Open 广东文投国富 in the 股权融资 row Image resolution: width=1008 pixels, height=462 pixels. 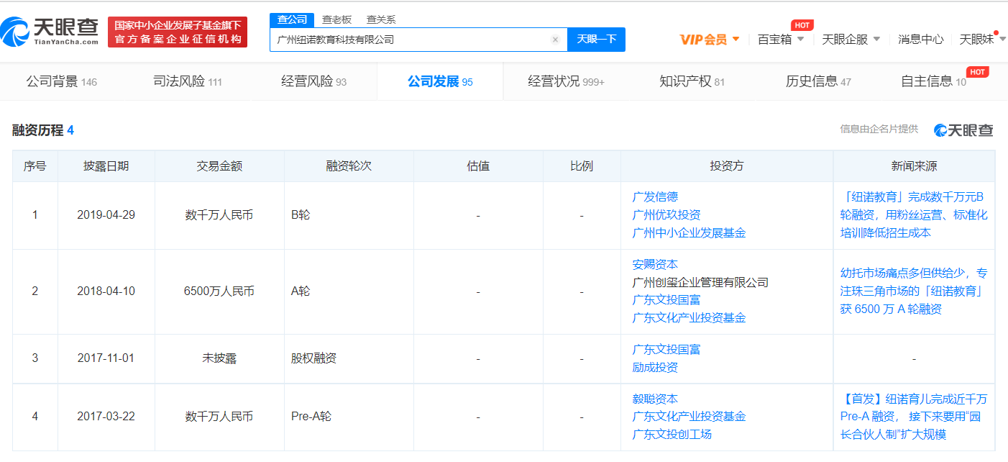(x=666, y=349)
